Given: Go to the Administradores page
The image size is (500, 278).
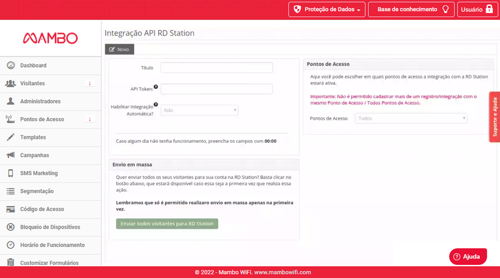Looking at the screenshot, I should pos(51,101).
